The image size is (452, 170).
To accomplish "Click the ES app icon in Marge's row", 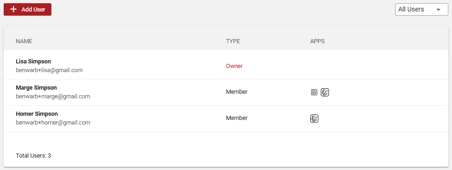I will 325,92.
